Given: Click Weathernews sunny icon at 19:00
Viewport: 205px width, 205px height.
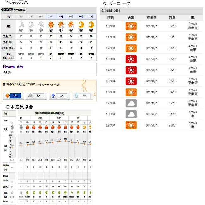Looking at the screenshot, I should click(131, 125).
